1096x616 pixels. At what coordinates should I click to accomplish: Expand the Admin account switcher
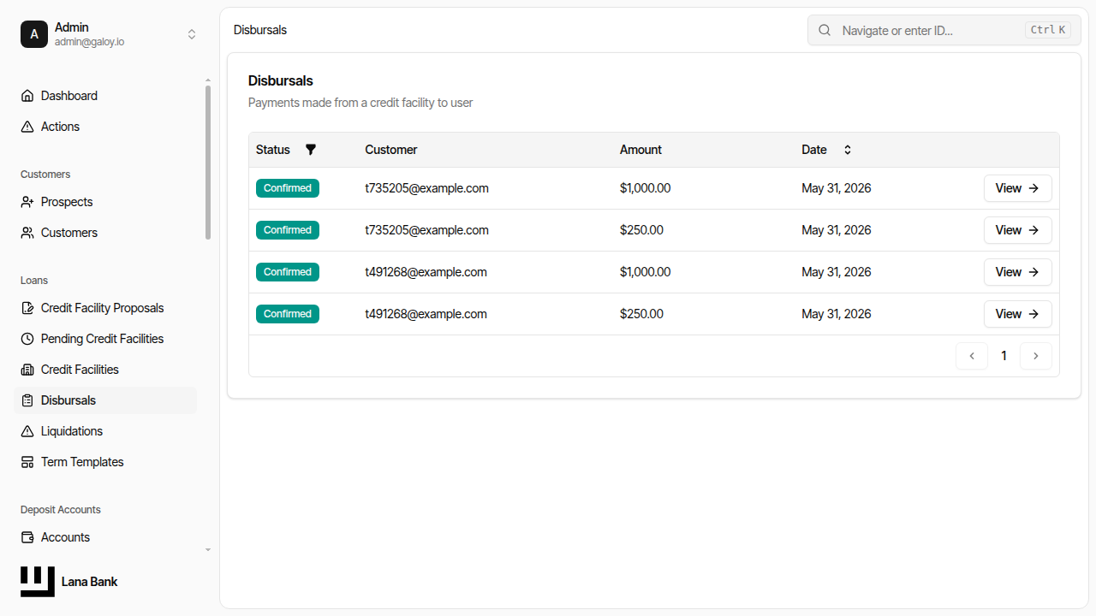coord(192,34)
